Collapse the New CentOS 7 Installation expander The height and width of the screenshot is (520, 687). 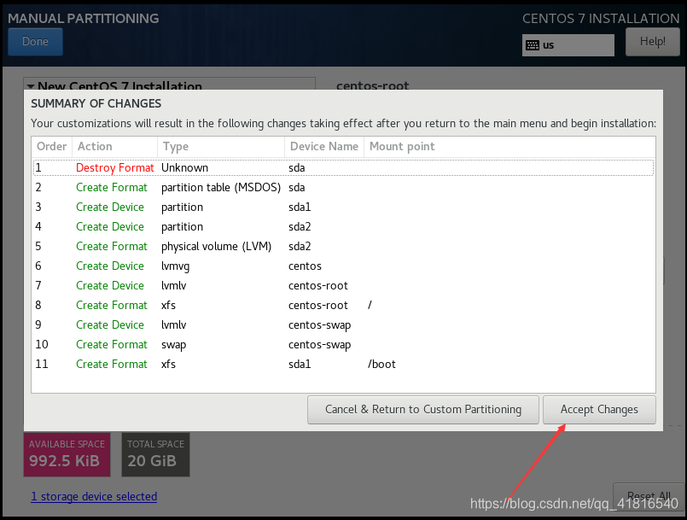pyautogui.click(x=31, y=86)
